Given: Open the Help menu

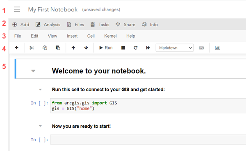Looking at the screenshot, I should coord(131,36).
